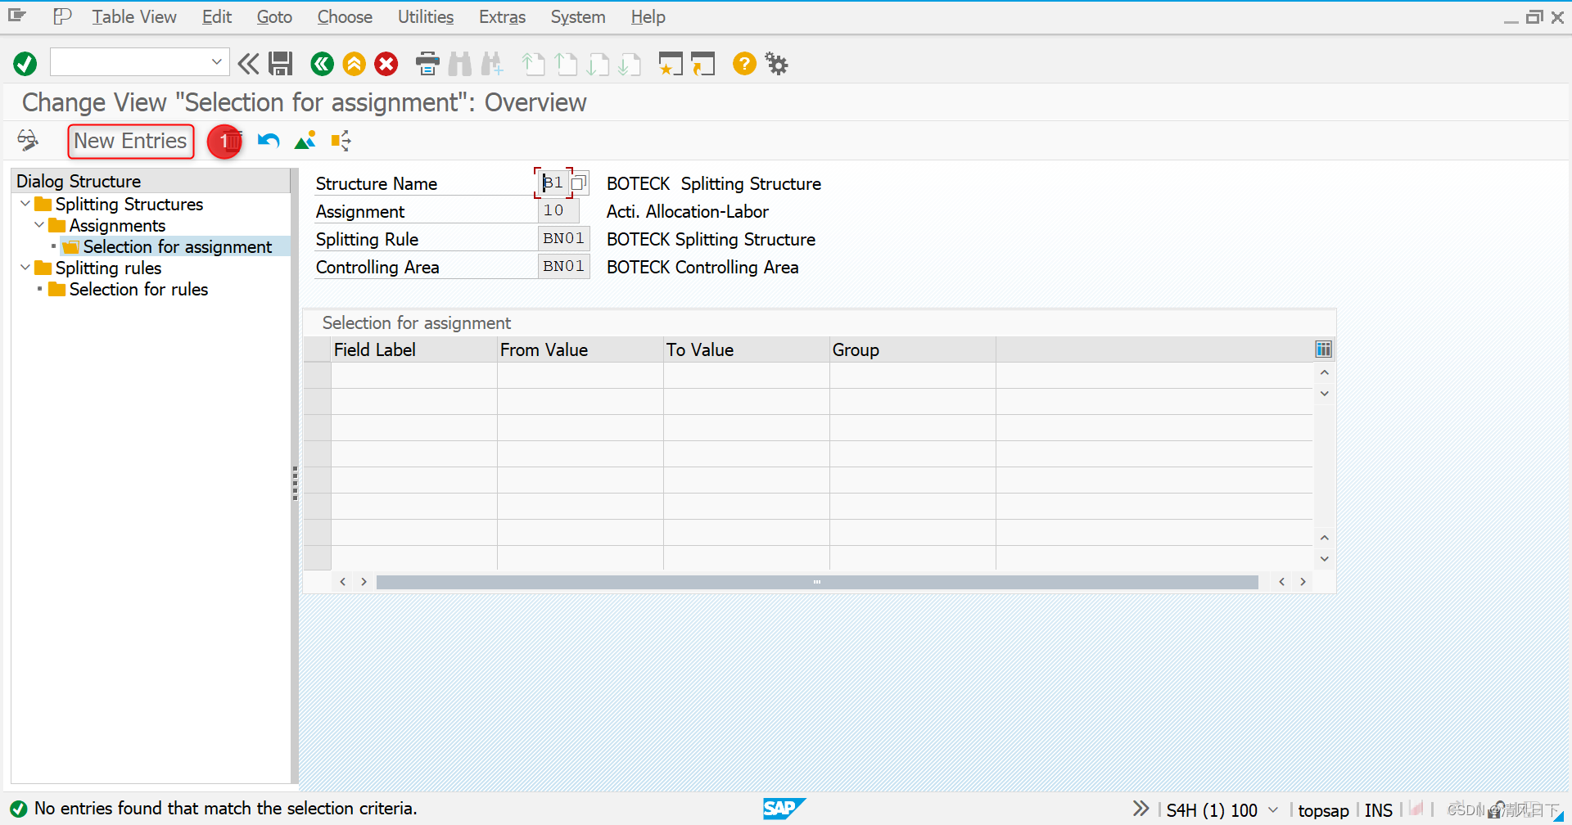
Task: Jump to first page icon
Action: click(x=533, y=63)
